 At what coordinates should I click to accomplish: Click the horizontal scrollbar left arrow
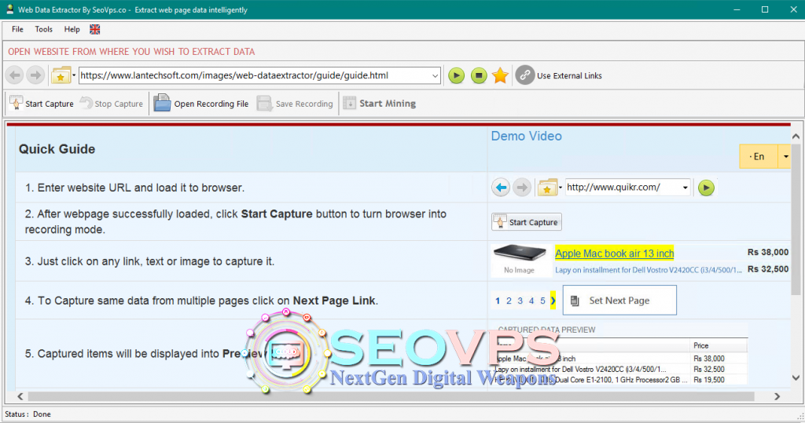tap(20, 396)
